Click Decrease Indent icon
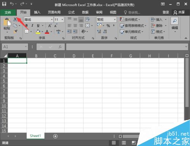 tap(70, 31)
